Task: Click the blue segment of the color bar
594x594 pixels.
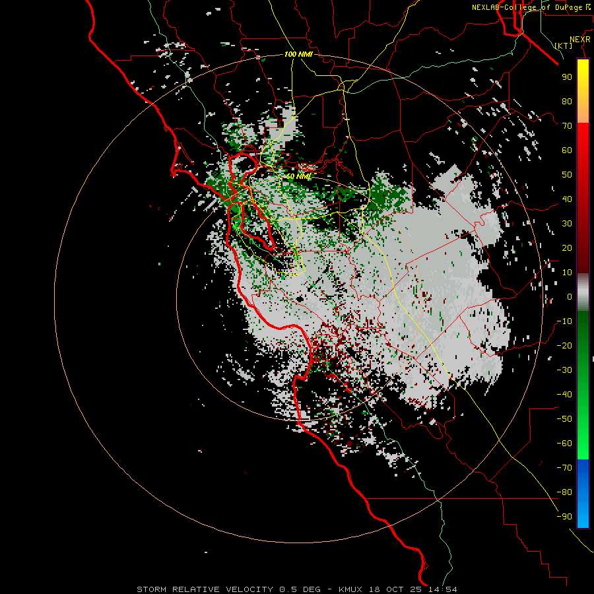Action: point(583,493)
